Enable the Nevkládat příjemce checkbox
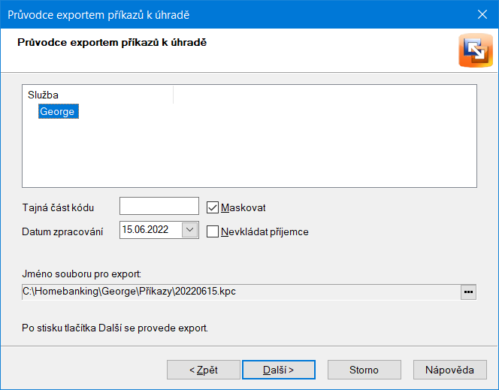This screenshot has width=499, height=390. pos(213,231)
